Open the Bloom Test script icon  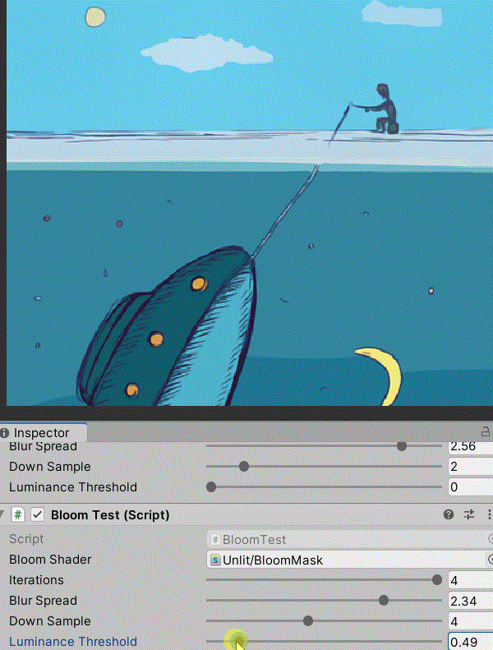(17, 515)
